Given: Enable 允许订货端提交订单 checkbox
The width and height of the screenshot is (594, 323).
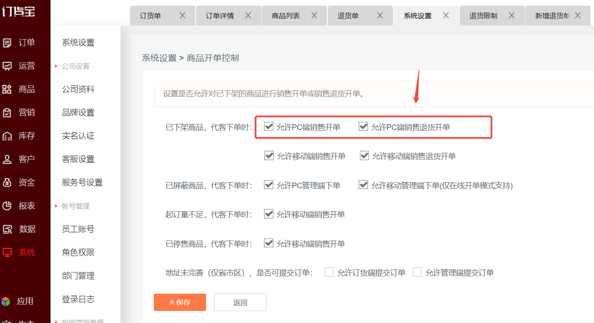Looking at the screenshot, I should (329, 272).
